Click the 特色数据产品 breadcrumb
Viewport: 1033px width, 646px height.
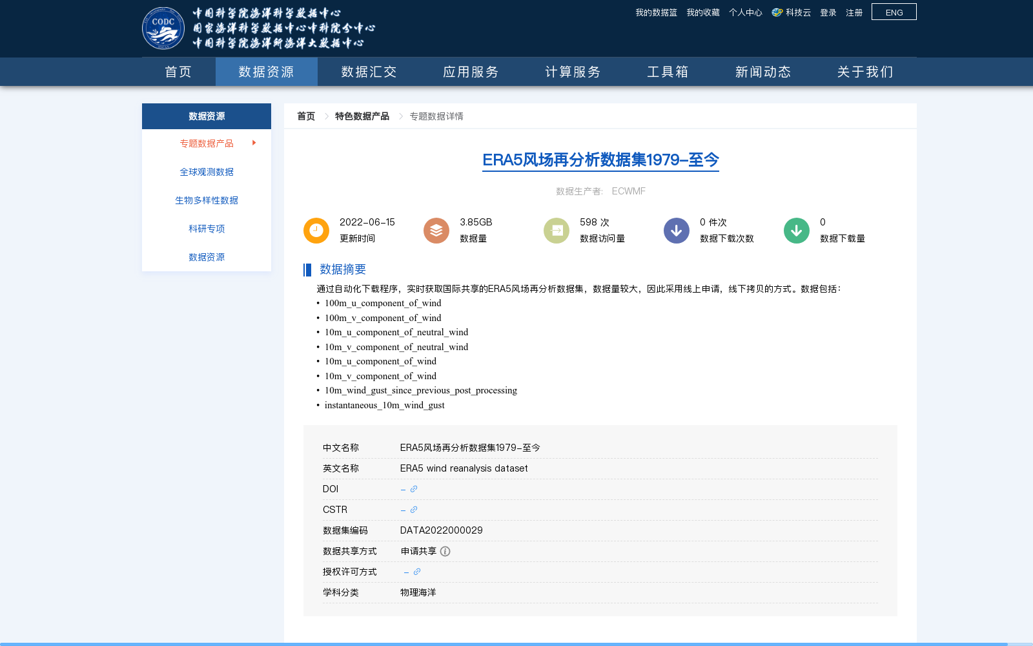click(x=362, y=116)
